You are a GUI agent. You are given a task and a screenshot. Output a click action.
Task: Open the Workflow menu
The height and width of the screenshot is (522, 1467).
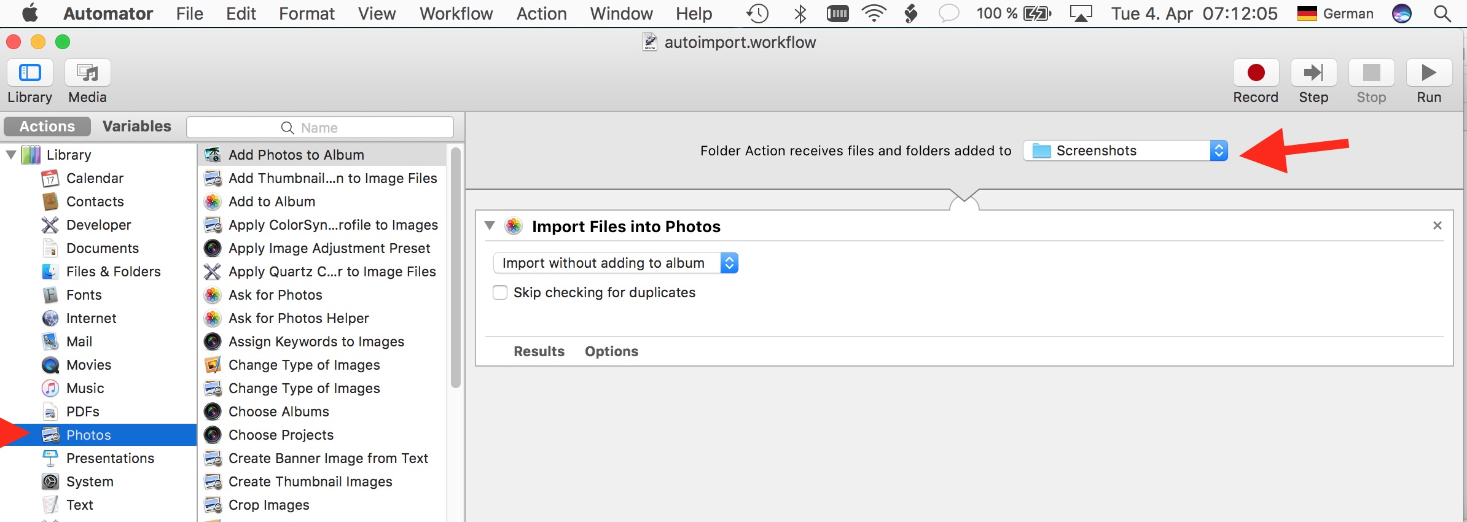pos(456,14)
